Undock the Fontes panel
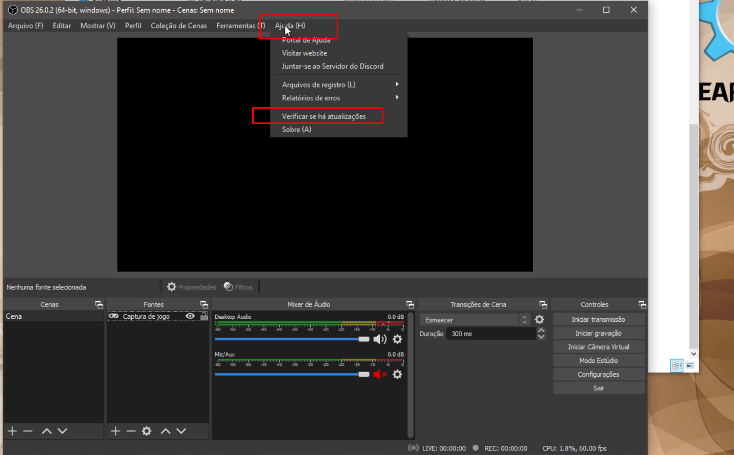Image resolution: width=734 pixels, height=455 pixels. point(204,305)
